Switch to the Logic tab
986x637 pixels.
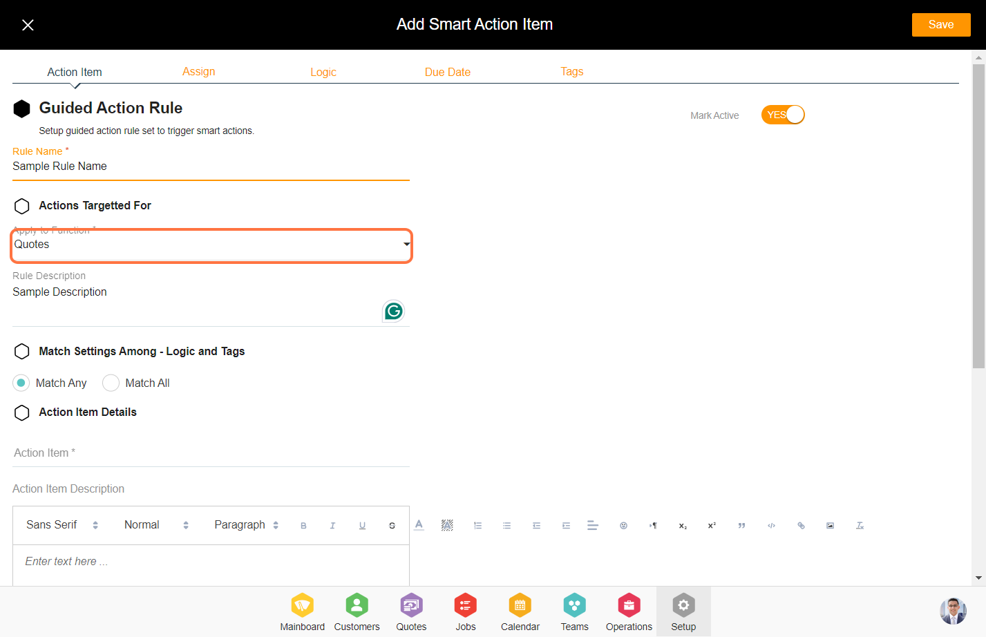pos(323,72)
